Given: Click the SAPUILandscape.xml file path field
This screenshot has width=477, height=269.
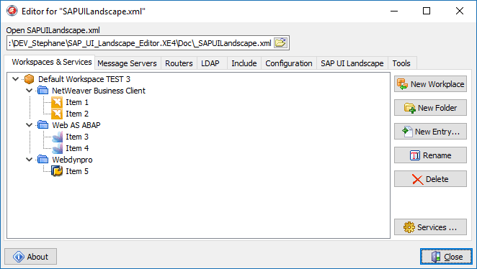Looking at the screenshot, I should coord(141,43).
